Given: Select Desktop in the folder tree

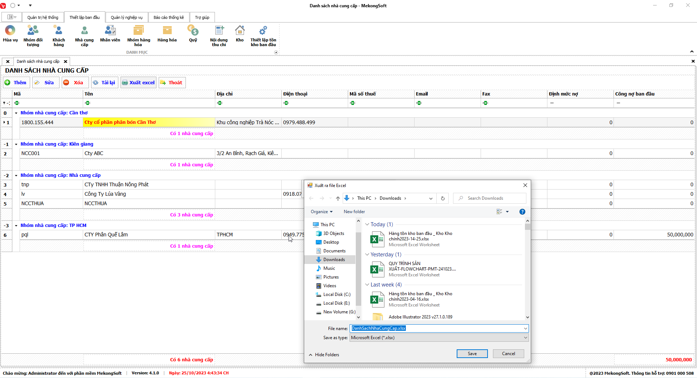Looking at the screenshot, I should pos(331,242).
